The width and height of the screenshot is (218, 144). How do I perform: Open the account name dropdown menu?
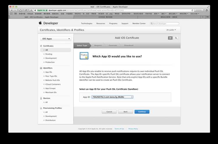pyautogui.click(x=171, y=30)
